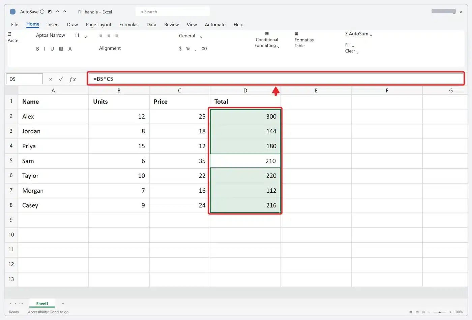Switch to the Draw tab
Viewport: 472px width, 320px height.
coord(72,25)
